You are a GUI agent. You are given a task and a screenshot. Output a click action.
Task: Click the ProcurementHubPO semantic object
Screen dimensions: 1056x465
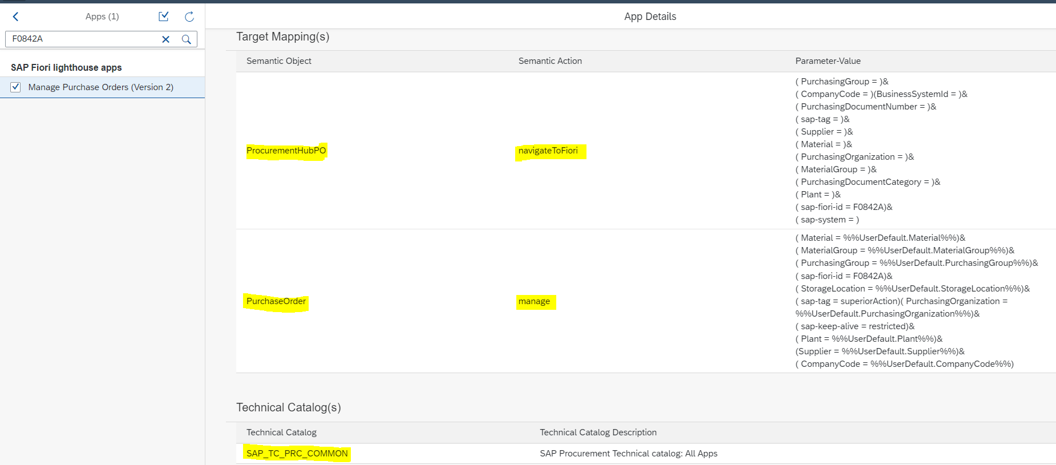(286, 151)
